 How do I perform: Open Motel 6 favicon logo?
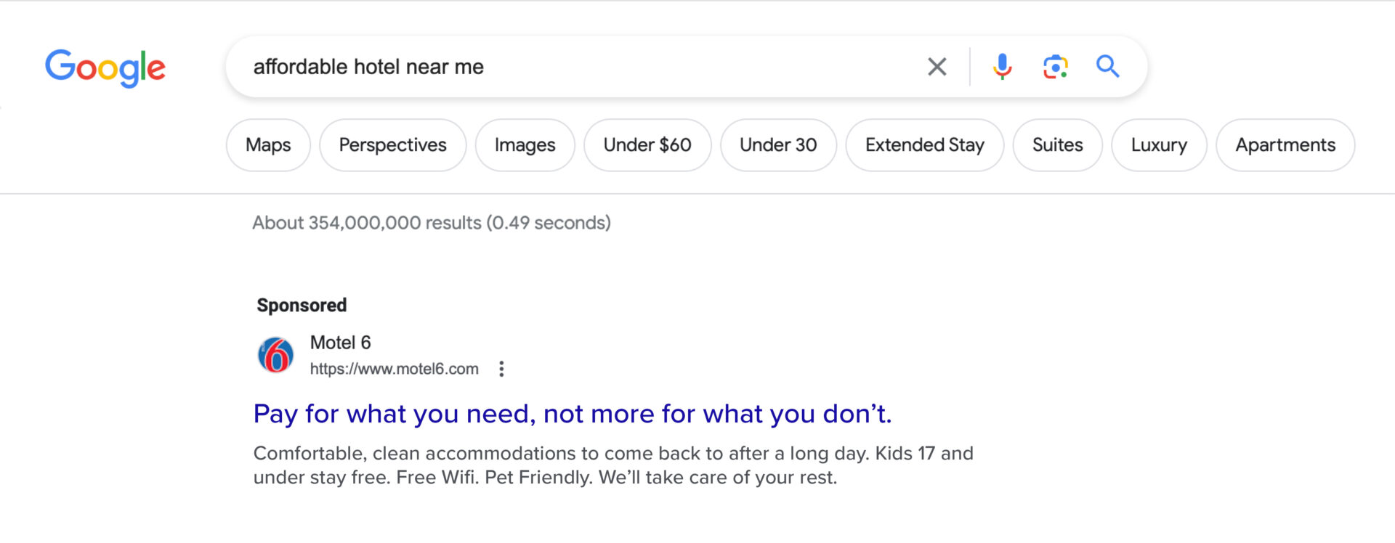tap(276, 355)
